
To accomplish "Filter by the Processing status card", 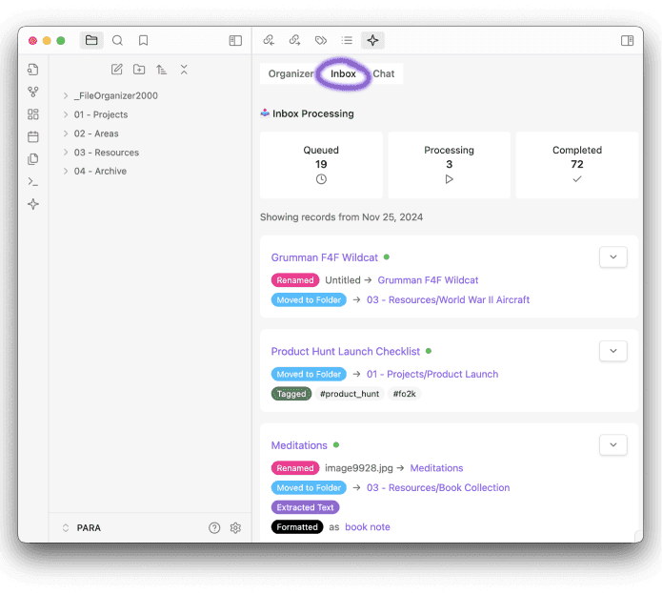I will point(450,165).
